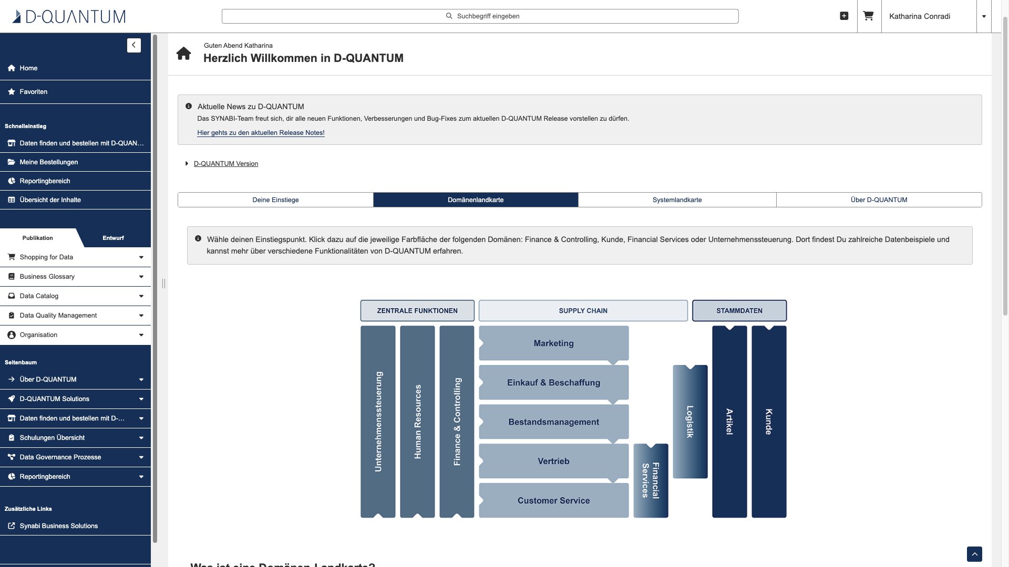Click the Artikel domain block
The width and height of the screenshot is (1009, 567).
click(729, 422)
